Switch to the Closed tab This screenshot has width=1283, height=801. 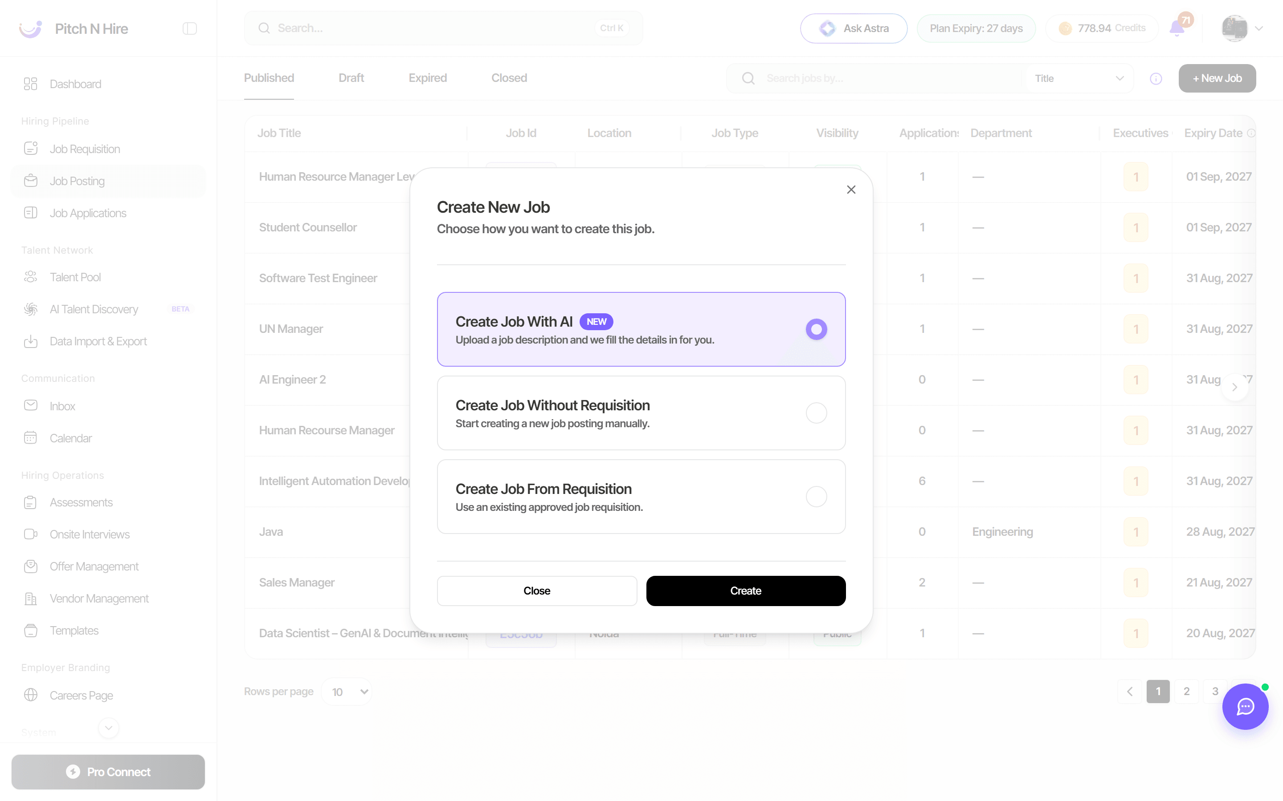point(509,78)
